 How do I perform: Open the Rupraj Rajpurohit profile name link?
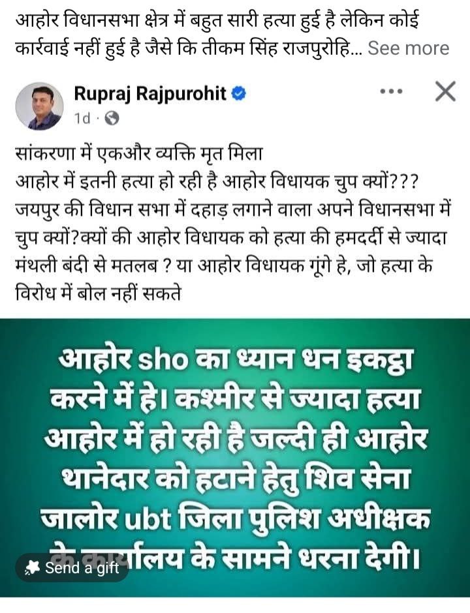point(150,93)
